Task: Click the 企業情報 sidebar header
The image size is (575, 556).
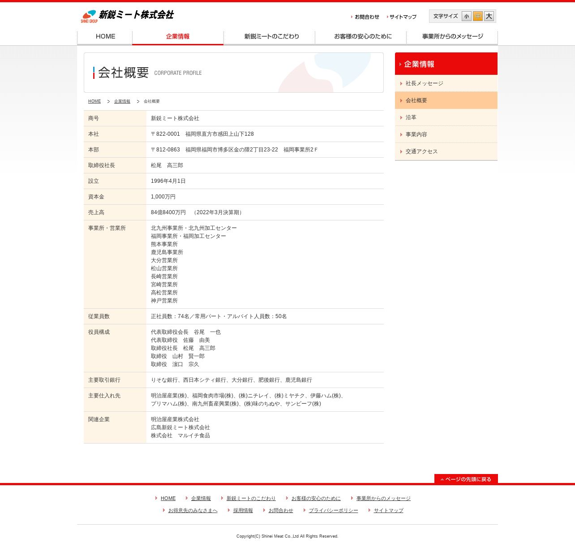Action: (x=446, y=64)
